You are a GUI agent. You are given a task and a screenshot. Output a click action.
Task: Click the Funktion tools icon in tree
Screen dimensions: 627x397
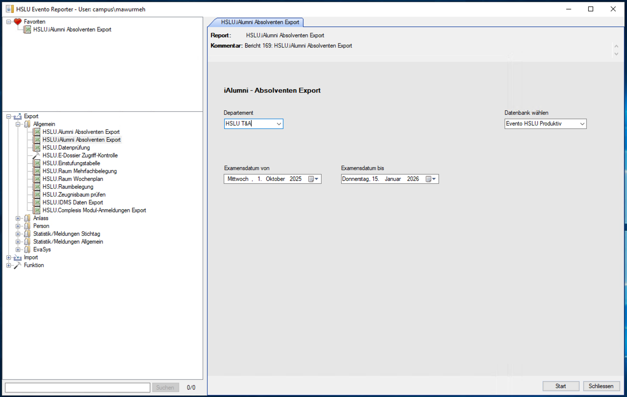click(x=18, y=265)
